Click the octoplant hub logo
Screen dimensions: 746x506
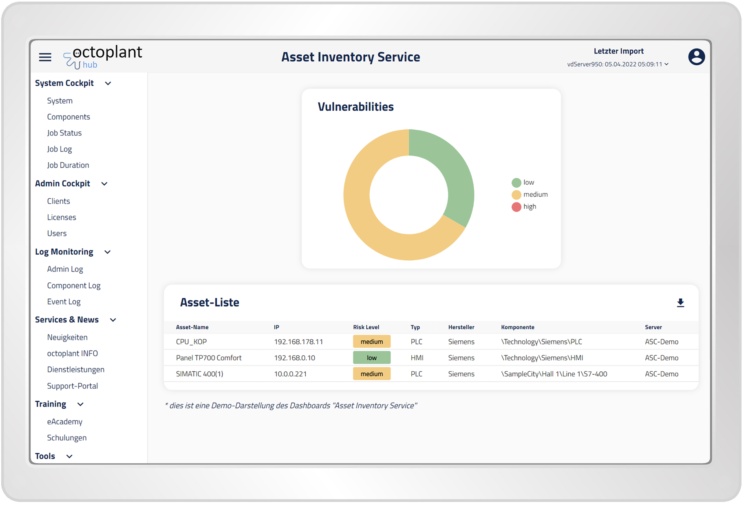pos(103,57)
